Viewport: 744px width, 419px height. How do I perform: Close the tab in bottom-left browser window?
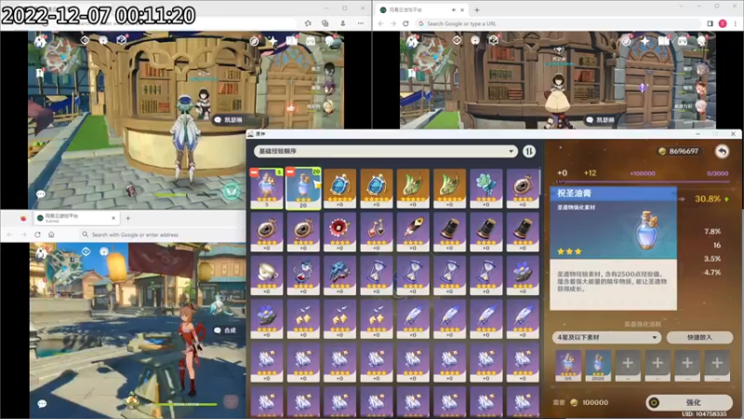(x=113, y=218)
